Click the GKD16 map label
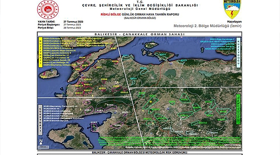Image resolution: width=280 pixels, height=155 pixels. point(214,133)
